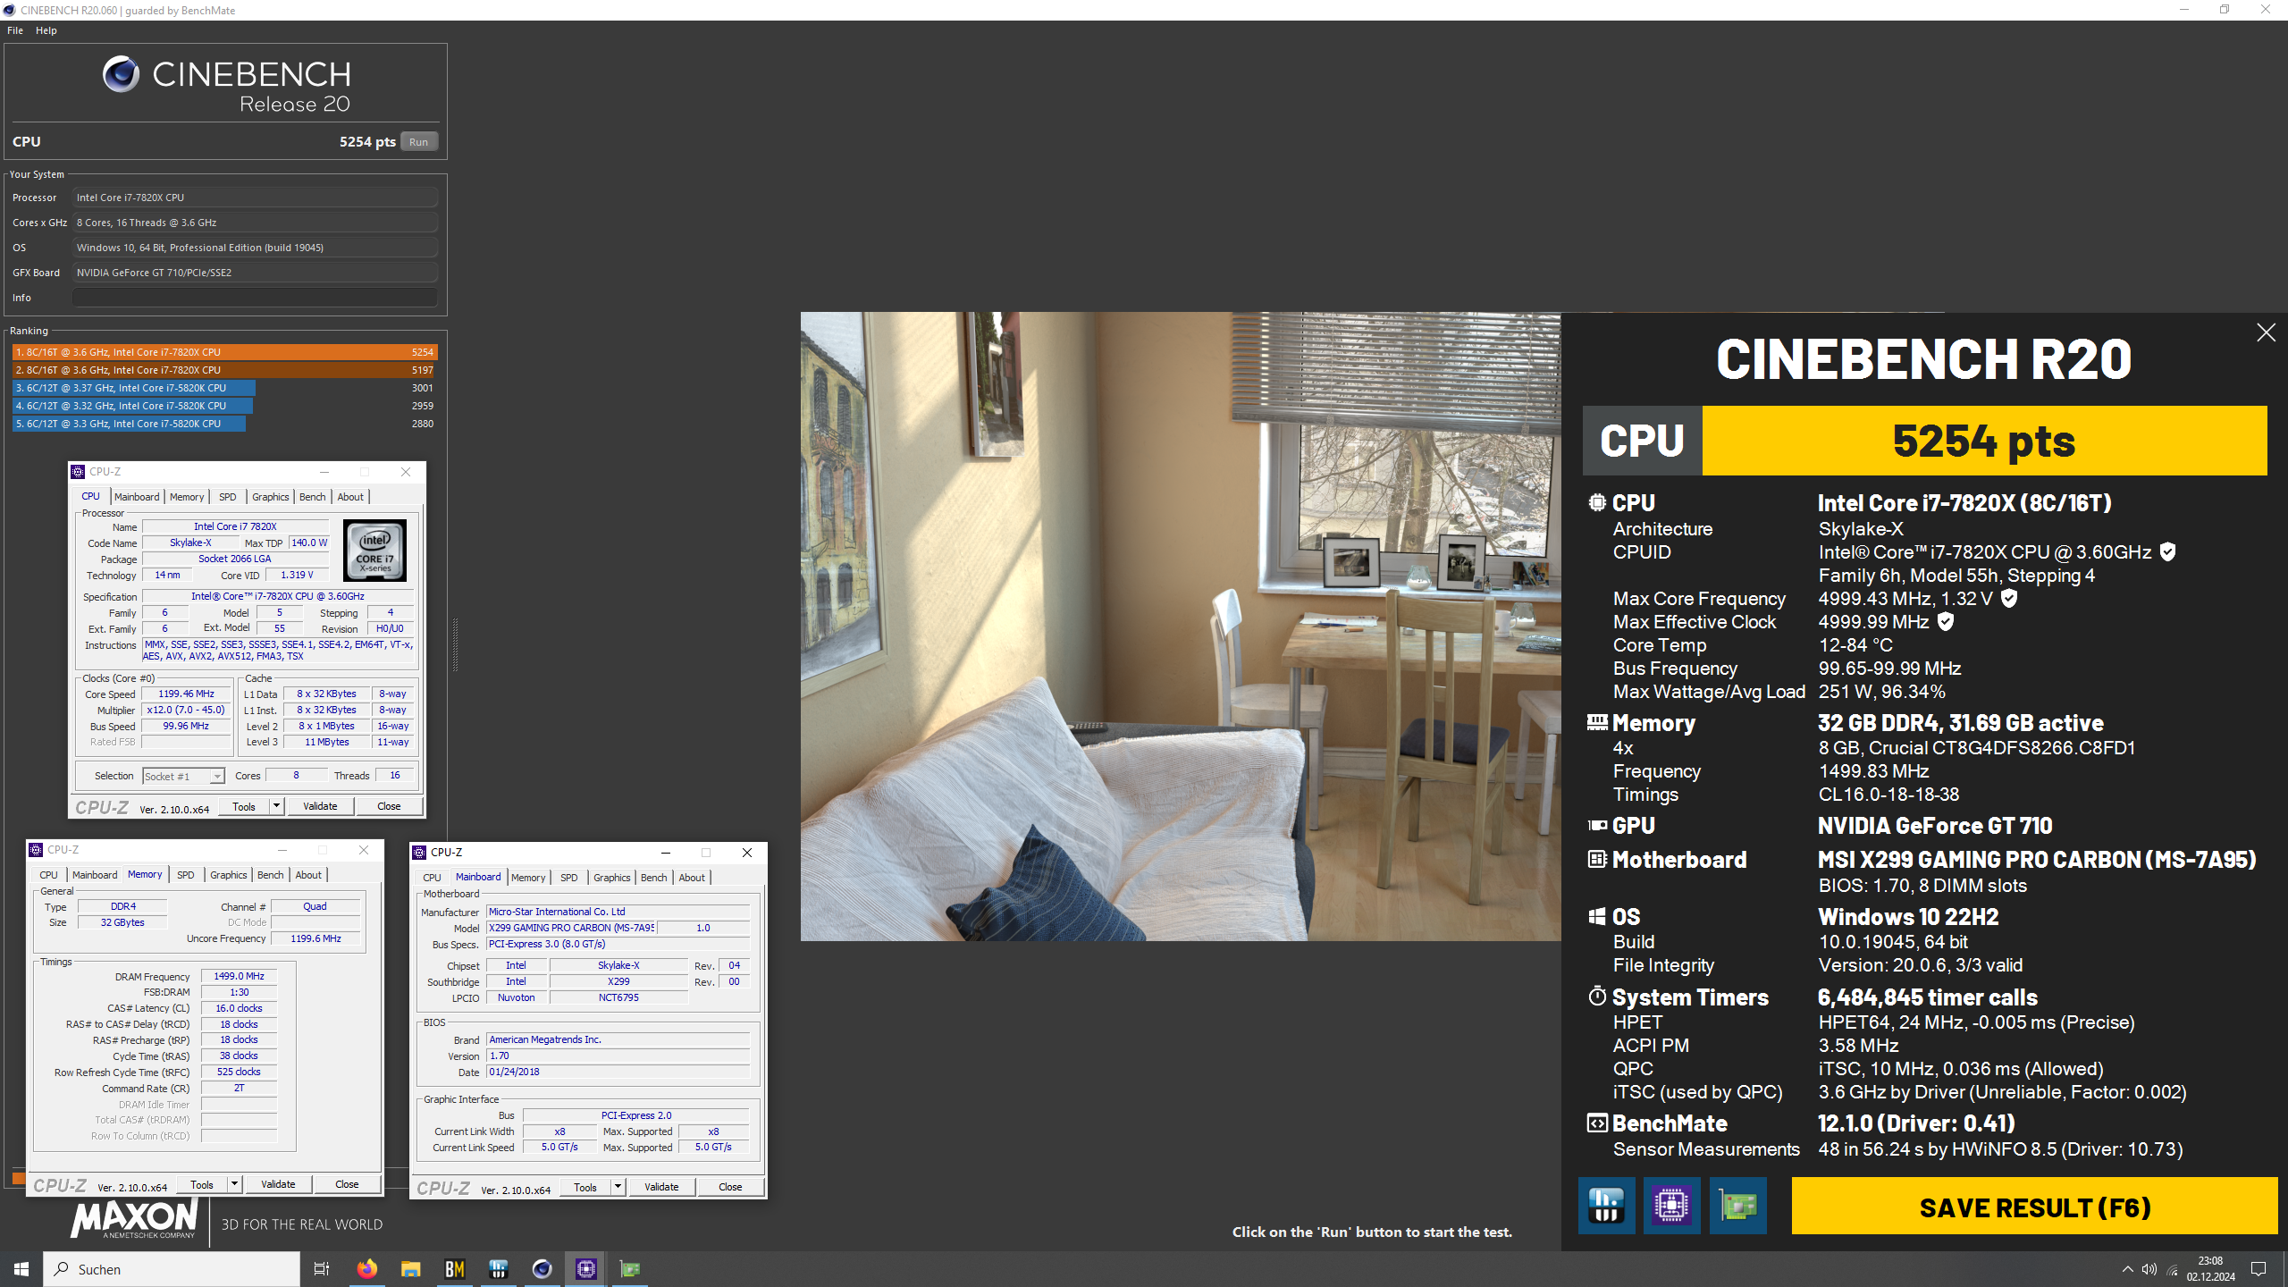Open the File menu in Cinebench

(x=15, y=30)
